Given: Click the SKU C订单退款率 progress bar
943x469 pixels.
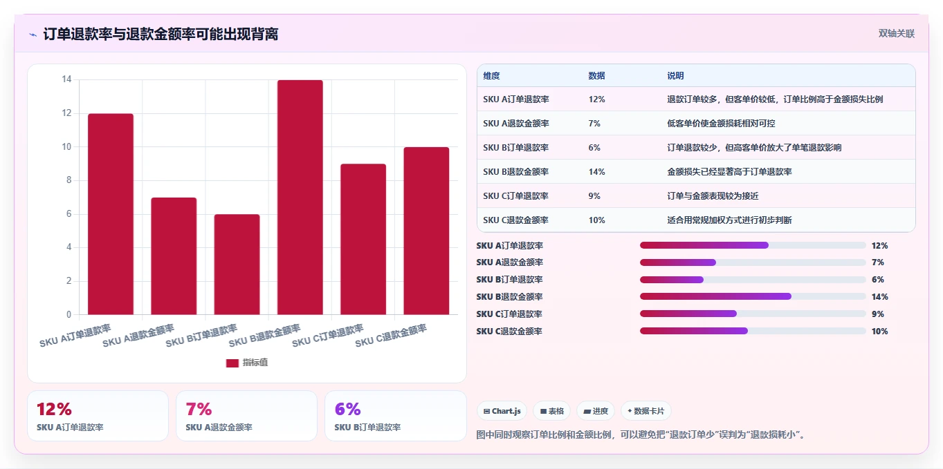Looking at the screenshot, I should tap(753, 314).
